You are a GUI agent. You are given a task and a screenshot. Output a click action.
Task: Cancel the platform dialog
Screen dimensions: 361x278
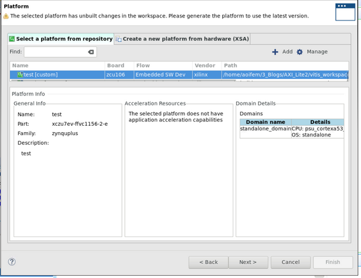point(291,262)
